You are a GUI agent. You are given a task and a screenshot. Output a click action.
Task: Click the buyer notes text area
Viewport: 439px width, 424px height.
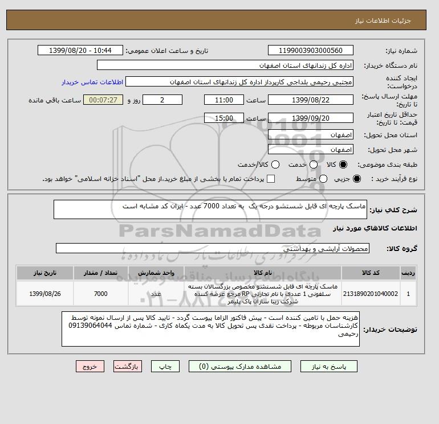point(210,329)
